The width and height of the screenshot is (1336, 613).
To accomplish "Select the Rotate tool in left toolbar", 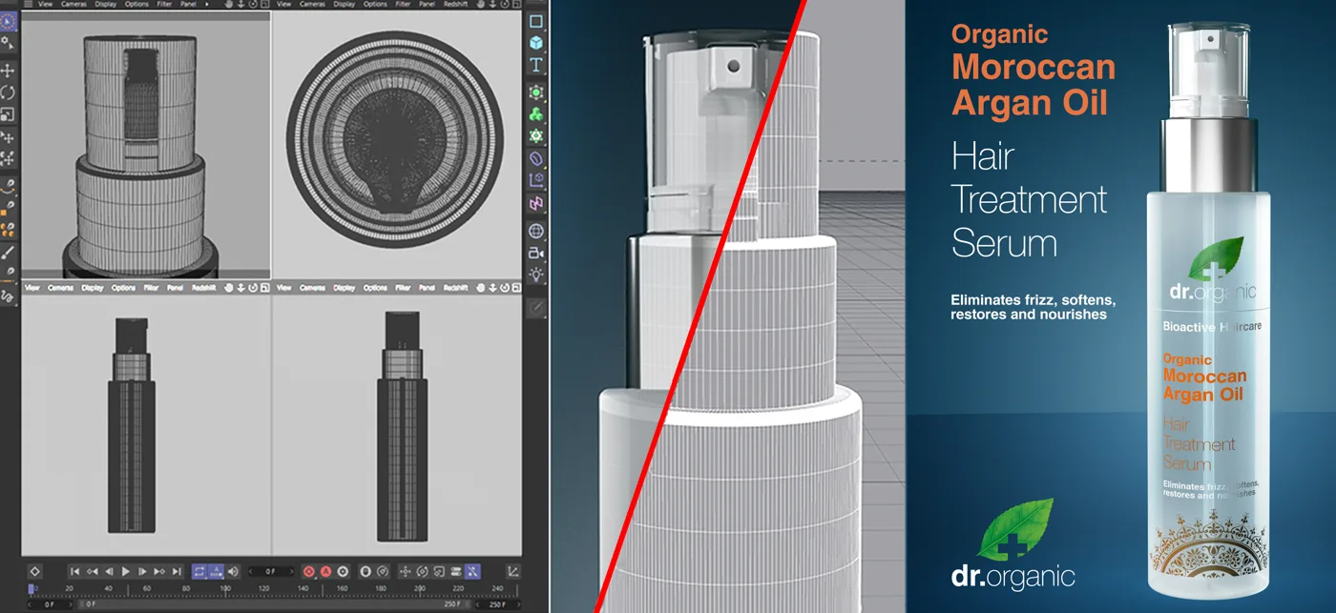I will (x=8, y=92).
